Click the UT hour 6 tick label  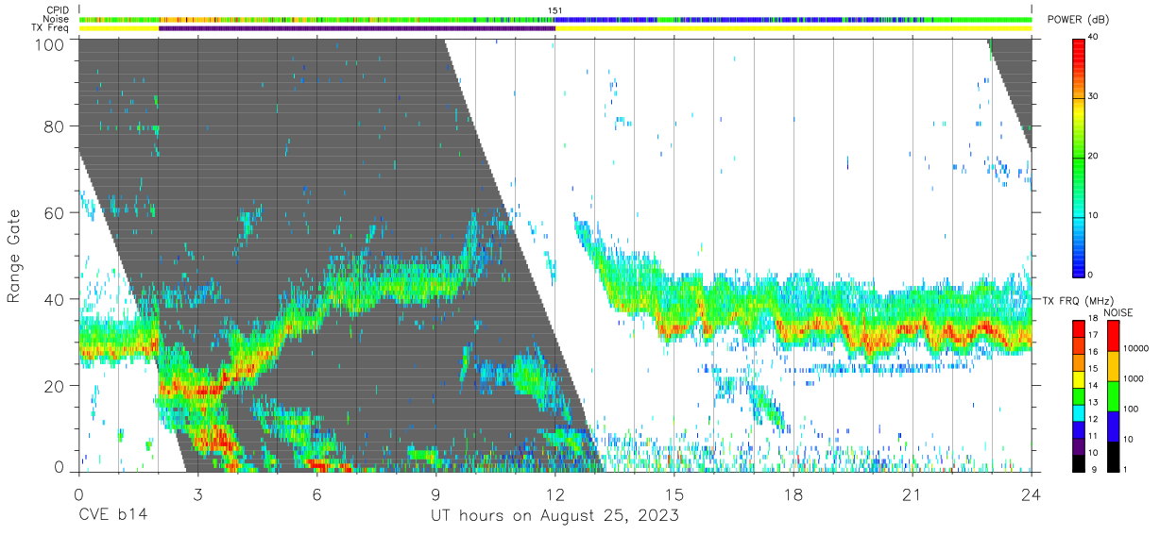[316, 493]
